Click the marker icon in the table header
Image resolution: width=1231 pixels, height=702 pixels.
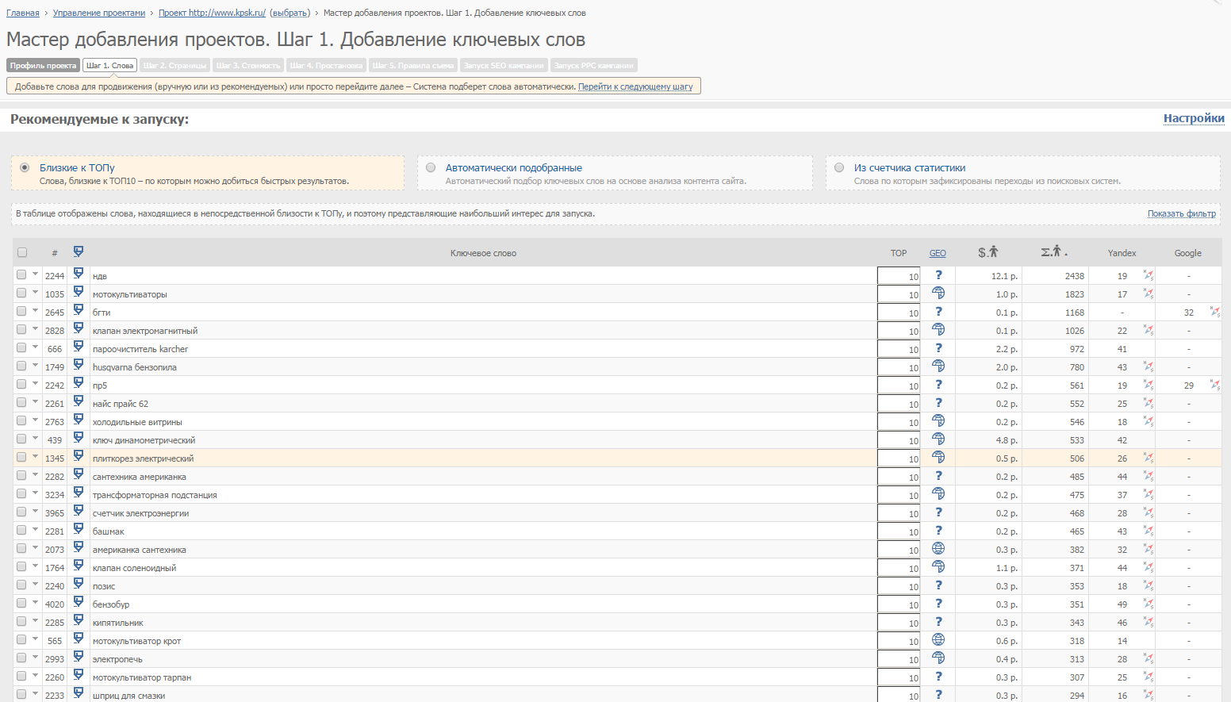pyautogui.click(x=79, y=251)
